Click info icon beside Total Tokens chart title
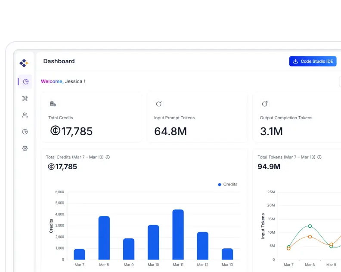This screenshot has height=272, width=341. (319, 157)
